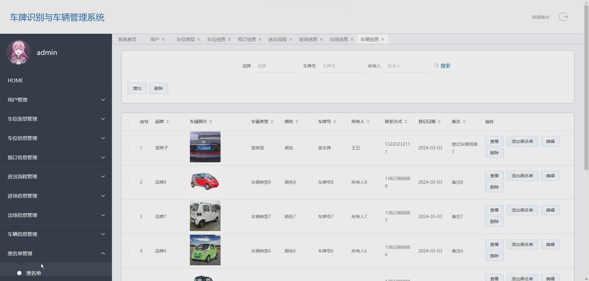Switch to the 用户 tab
This screenshot has width=589, height=281.
click(x=155, y=40)
